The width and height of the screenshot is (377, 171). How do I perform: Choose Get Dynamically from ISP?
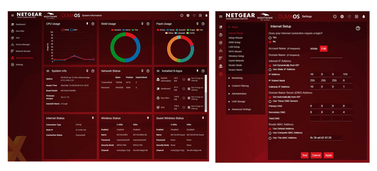(x=270, y=65)
